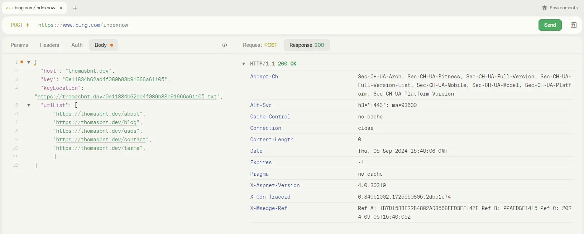Click the plus icon to add new tab
This screenshot has width=584, height=234.
point(75,8)
